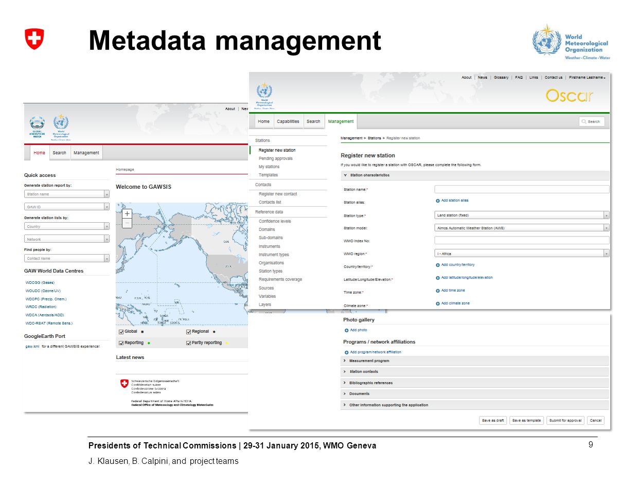Click the Submit for approval button
The height and width of the screenshot is (486, 622).
[x=565, y=421]
